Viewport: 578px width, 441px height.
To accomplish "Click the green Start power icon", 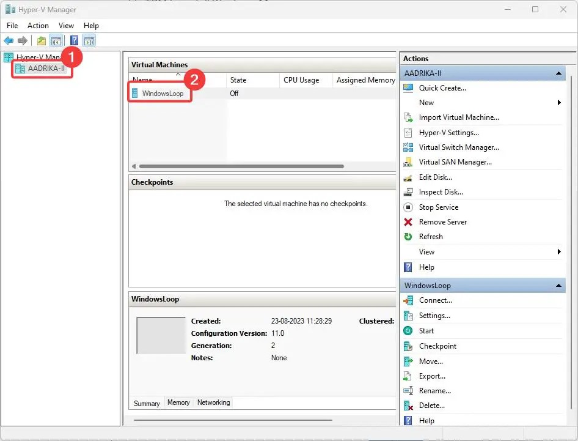I will [408, 331].
